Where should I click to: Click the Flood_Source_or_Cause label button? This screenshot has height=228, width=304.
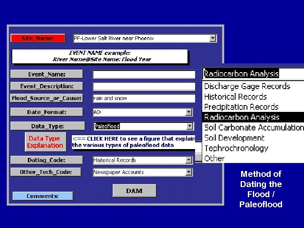pos(47,98)
